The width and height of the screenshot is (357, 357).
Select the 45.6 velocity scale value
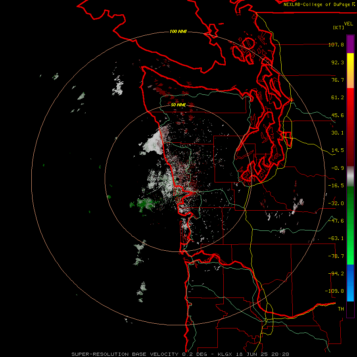pyautogui.click(x=338, y=115)
